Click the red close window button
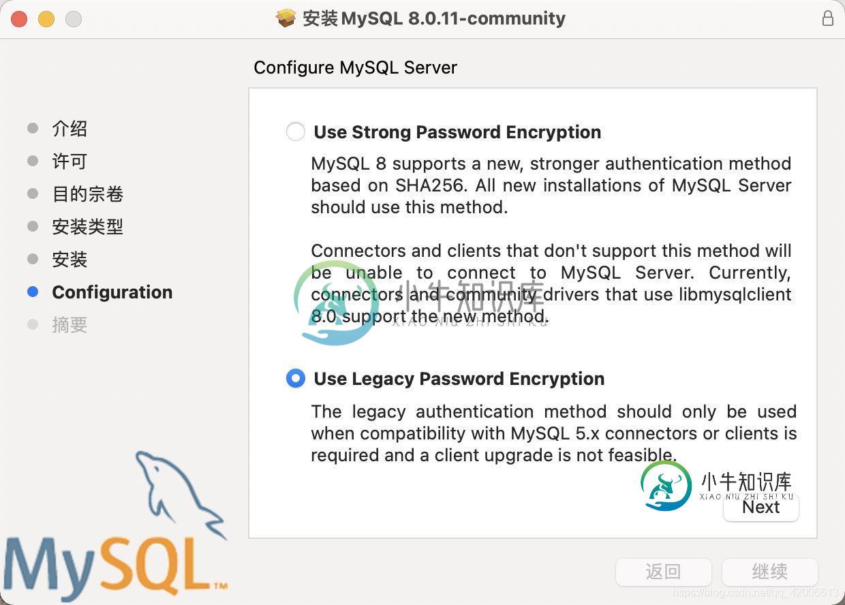The height and width of the screenshot is (605, 845). (19, 19)
